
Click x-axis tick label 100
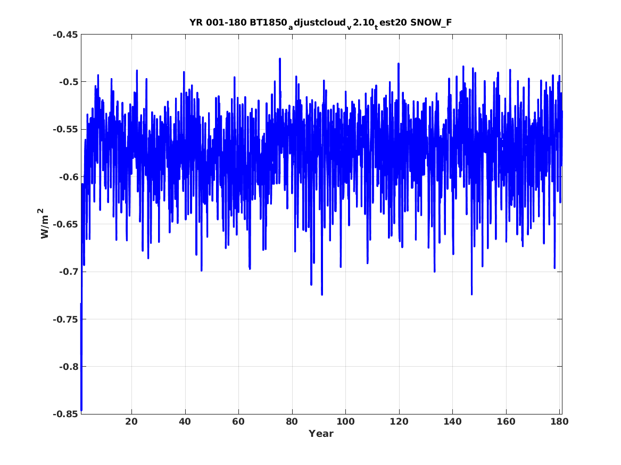coord(345,421)
